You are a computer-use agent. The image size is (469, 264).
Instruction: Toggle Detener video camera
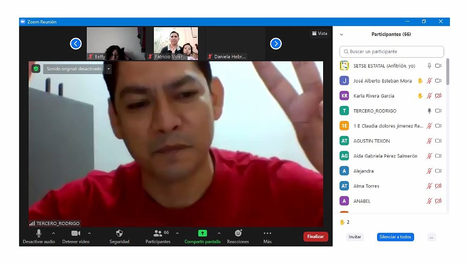(76, 233)
